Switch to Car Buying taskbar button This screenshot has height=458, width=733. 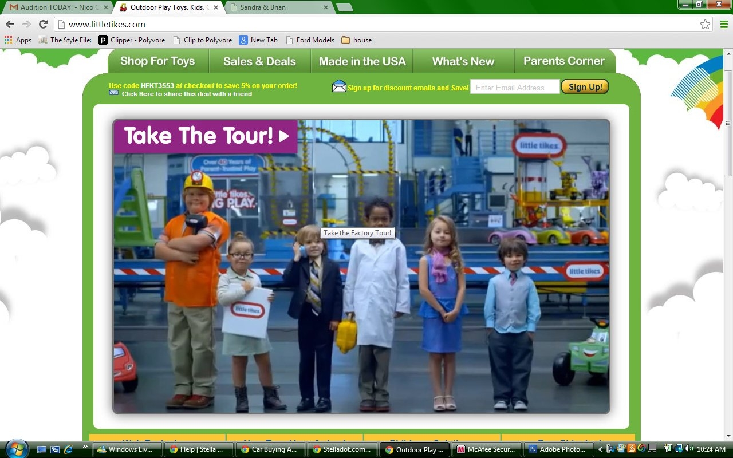(271, 449)
